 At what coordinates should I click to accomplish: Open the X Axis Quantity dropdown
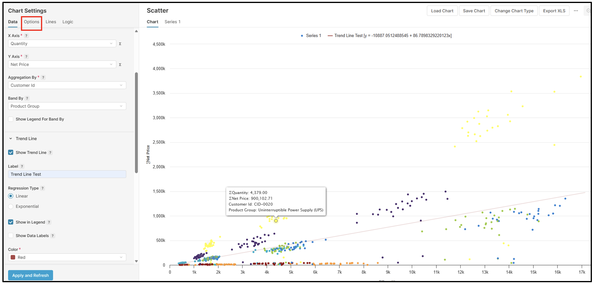pos(62,44)
